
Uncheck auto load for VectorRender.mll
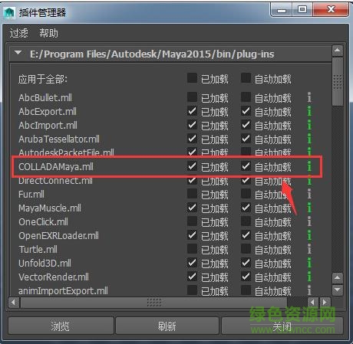(246, 277)
